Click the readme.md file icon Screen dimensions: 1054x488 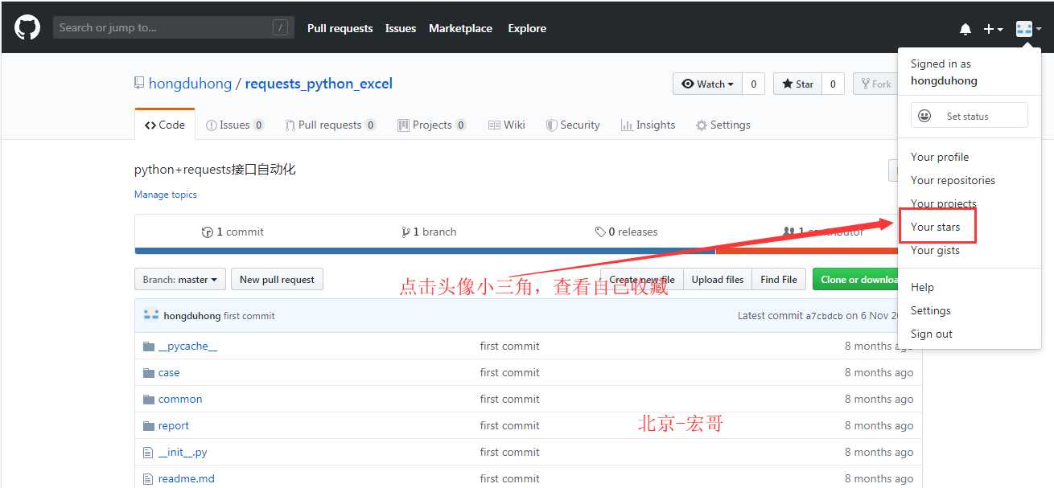click(x=148, y=478)
